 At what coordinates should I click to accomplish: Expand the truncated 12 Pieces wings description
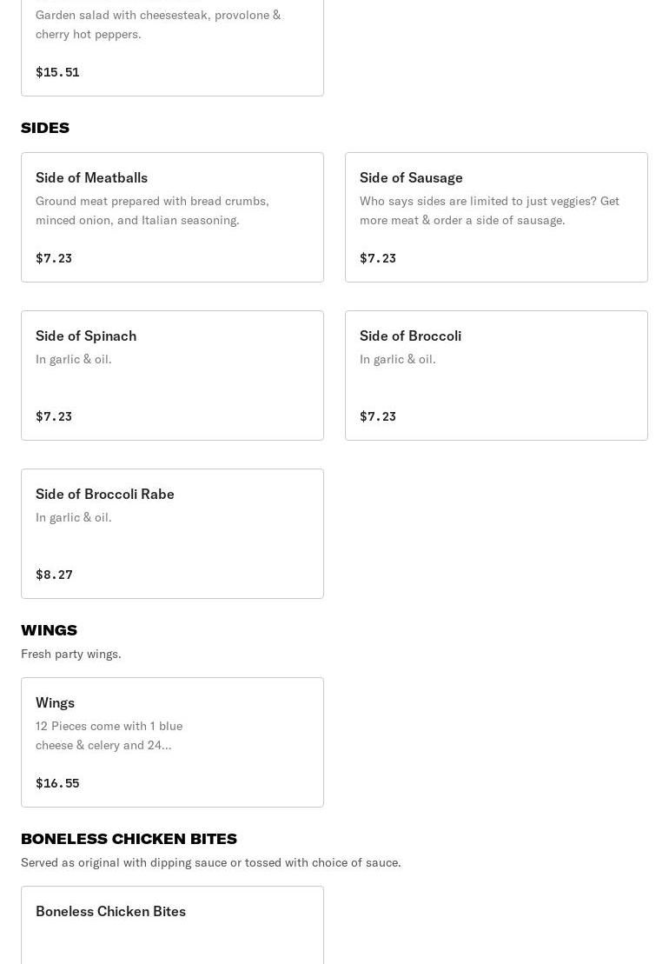109,735
